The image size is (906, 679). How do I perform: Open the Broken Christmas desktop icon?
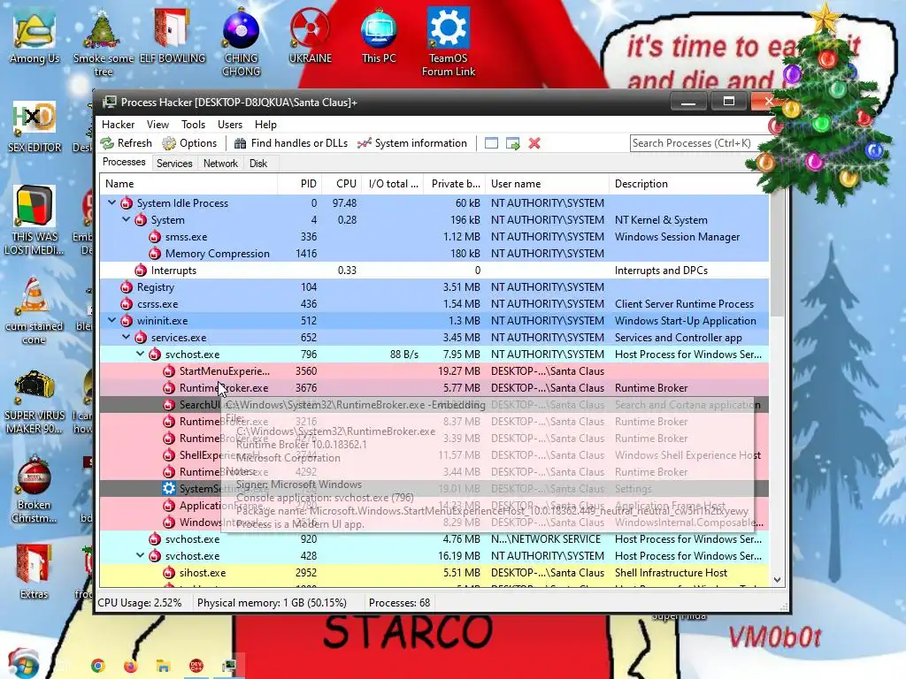click(35, 490)
